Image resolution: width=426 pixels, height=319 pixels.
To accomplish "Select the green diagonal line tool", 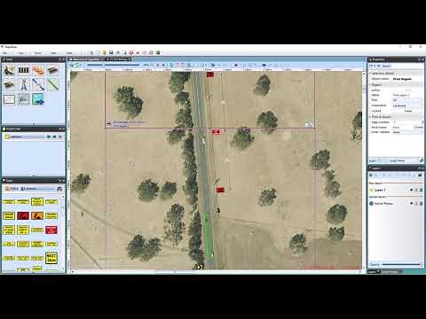I will (52, 85).
